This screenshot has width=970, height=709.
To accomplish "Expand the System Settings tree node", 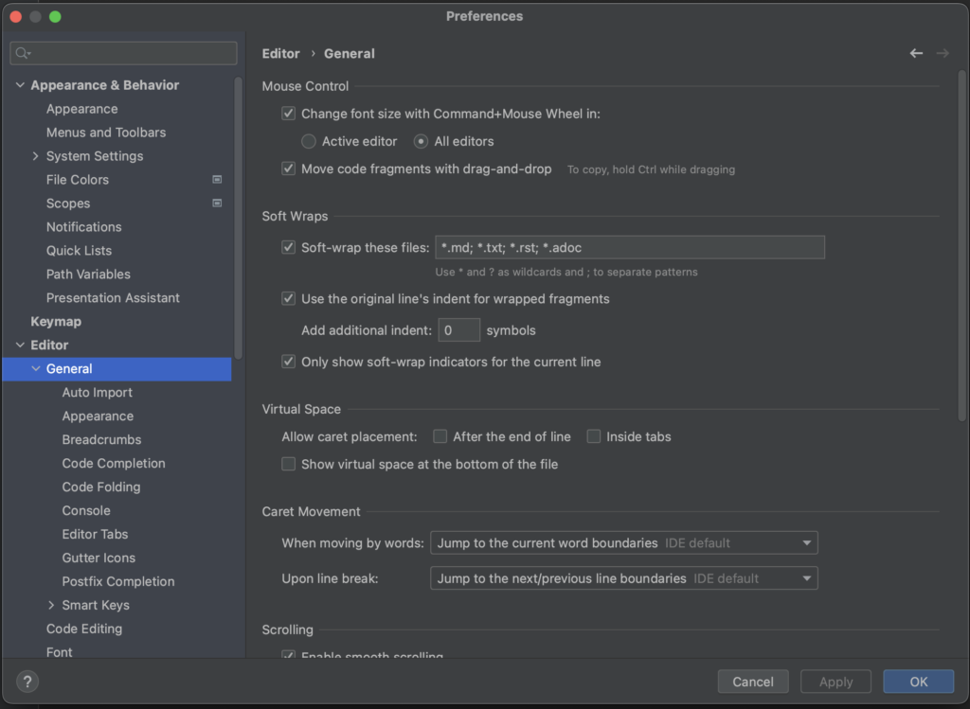I will point(35,155).
